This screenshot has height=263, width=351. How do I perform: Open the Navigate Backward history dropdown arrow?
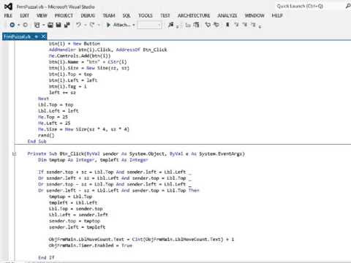(x=18, y=25)
